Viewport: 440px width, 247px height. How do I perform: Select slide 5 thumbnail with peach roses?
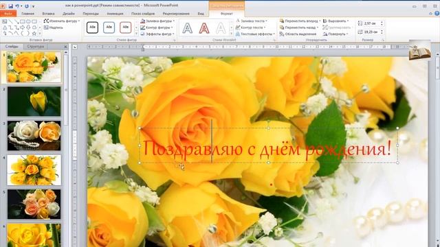click(x=34, y=204)
